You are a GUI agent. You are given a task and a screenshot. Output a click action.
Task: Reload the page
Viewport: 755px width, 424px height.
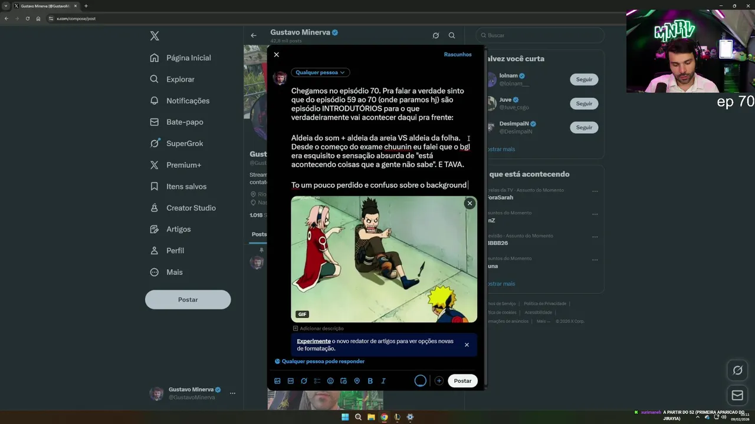[27, 18]
